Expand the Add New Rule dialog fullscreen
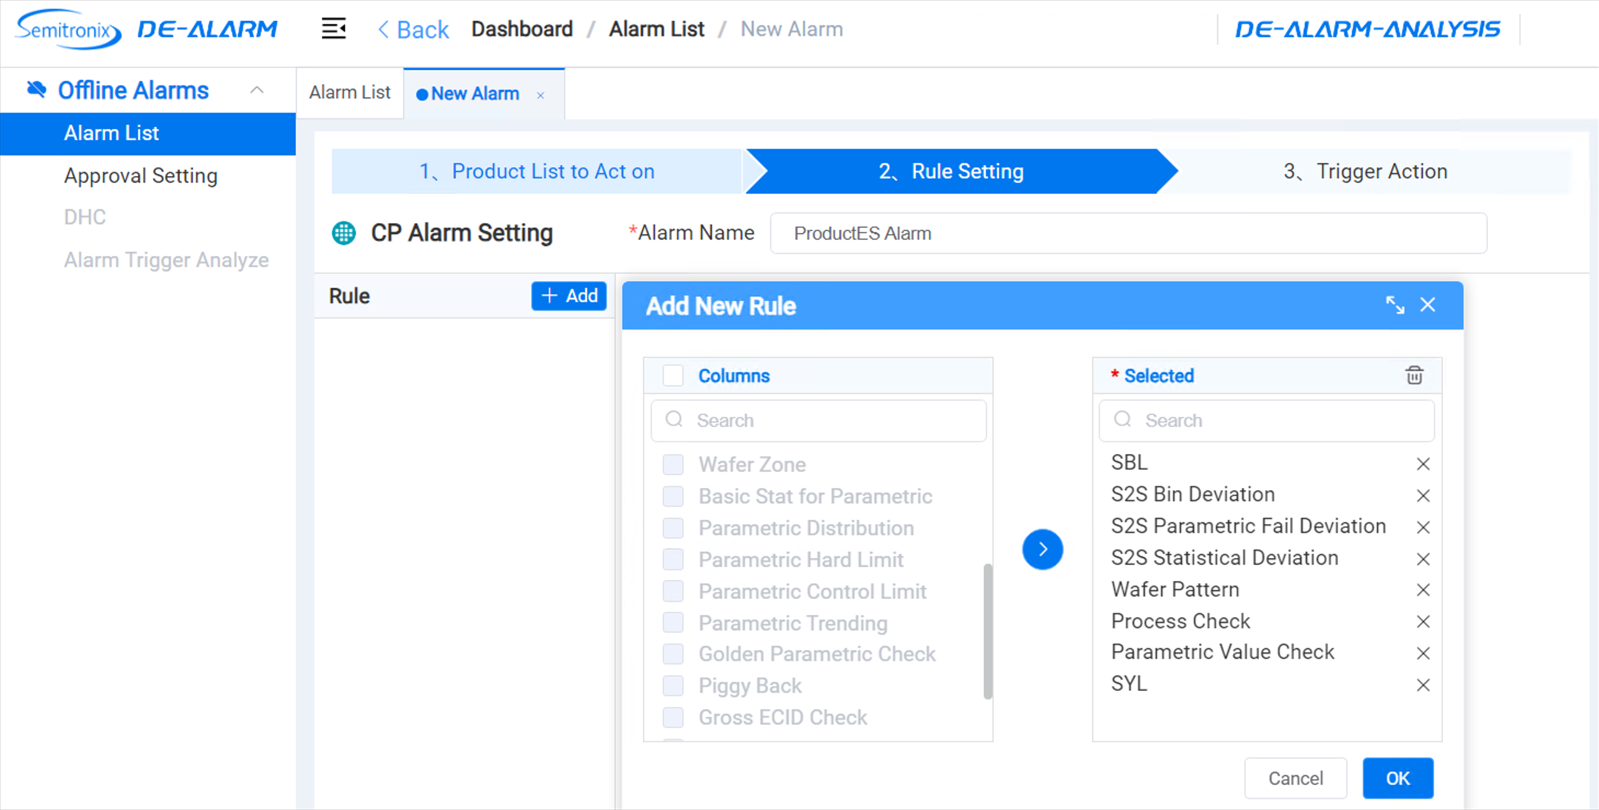The image size is (1599, 810). pyautogui.click(x=1395, y=304)
